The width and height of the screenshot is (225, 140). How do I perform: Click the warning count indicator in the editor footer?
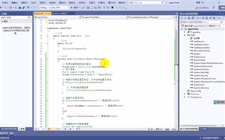coord(57,129)
